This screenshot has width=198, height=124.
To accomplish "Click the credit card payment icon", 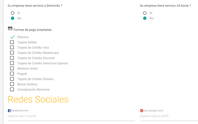I will pos(10,28).
